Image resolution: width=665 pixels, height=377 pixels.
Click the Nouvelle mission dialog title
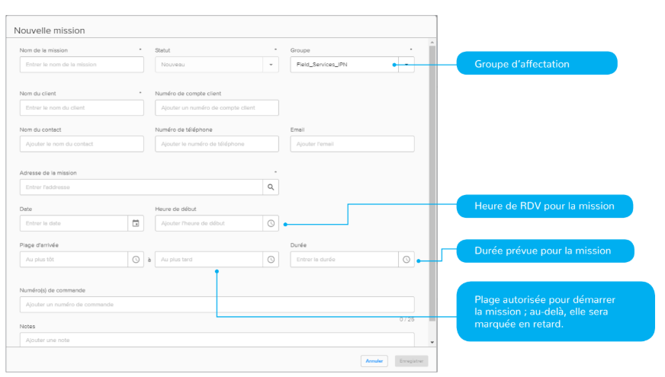coord(50,30)
